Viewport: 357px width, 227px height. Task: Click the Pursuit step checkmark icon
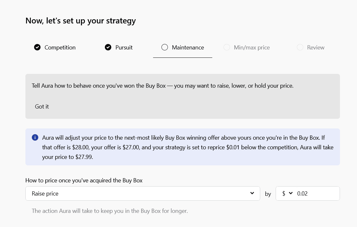pyautogui.click(x=108, y=48)
